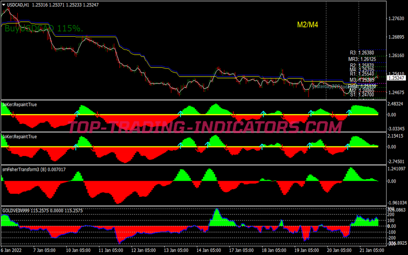
Task: Click the 10 Jan 05:00 time label
Action: tap(79, 250)
